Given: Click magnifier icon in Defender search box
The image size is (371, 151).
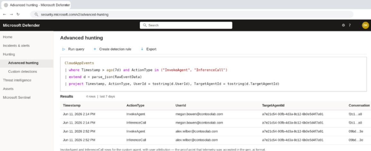Looking at the screenshot, I should (145, 25).
